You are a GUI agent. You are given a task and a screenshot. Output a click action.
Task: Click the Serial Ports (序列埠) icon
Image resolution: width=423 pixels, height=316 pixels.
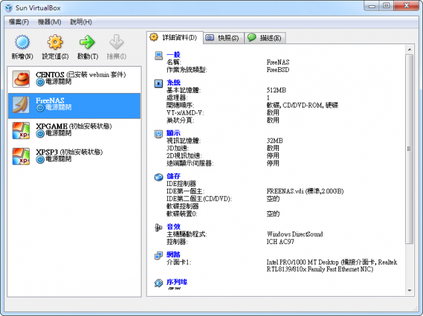[159, 283]
